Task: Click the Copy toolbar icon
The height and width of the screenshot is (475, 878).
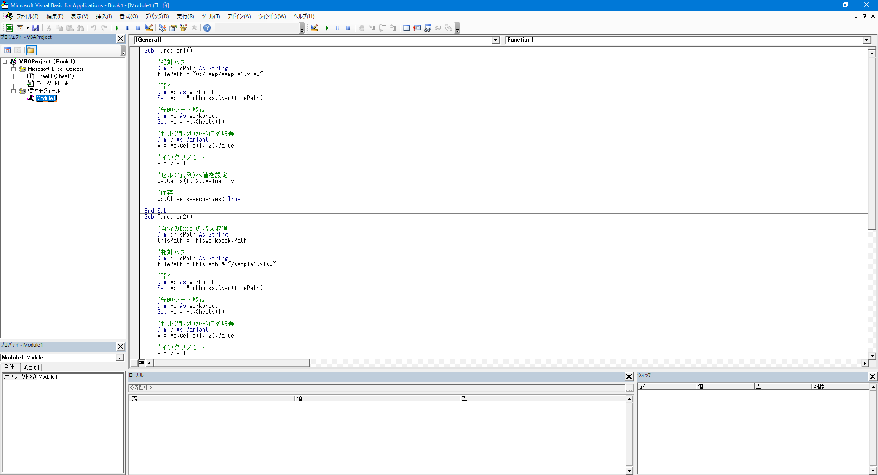Action: pyautogui.click(x=59, y=28)
